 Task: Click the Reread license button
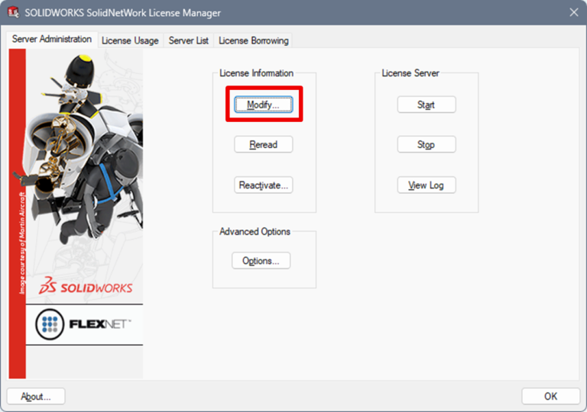[264, 144]
